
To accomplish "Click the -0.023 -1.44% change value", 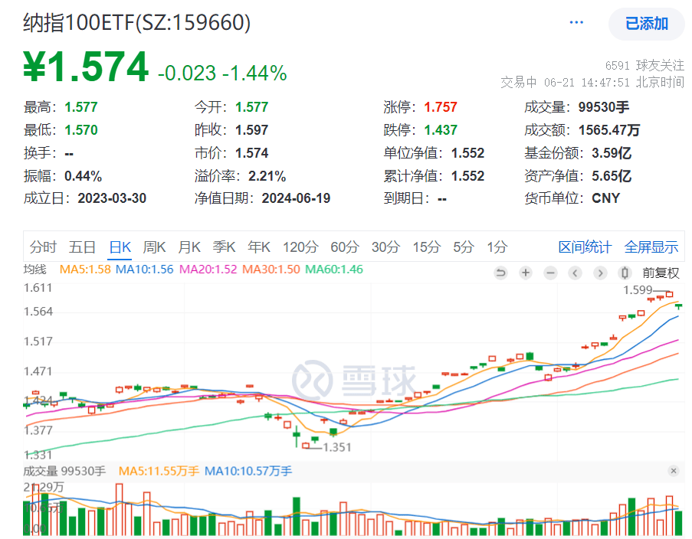I will (x=222, y=73).
